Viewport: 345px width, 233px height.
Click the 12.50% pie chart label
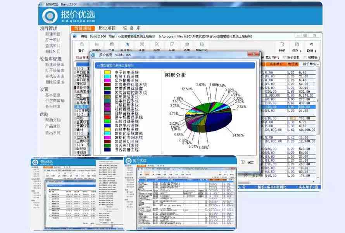187,89
